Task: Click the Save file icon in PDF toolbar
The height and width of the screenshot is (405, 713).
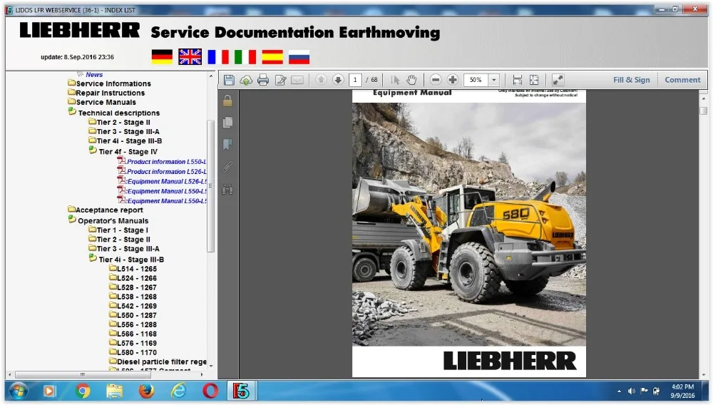Action: (229, 80)
